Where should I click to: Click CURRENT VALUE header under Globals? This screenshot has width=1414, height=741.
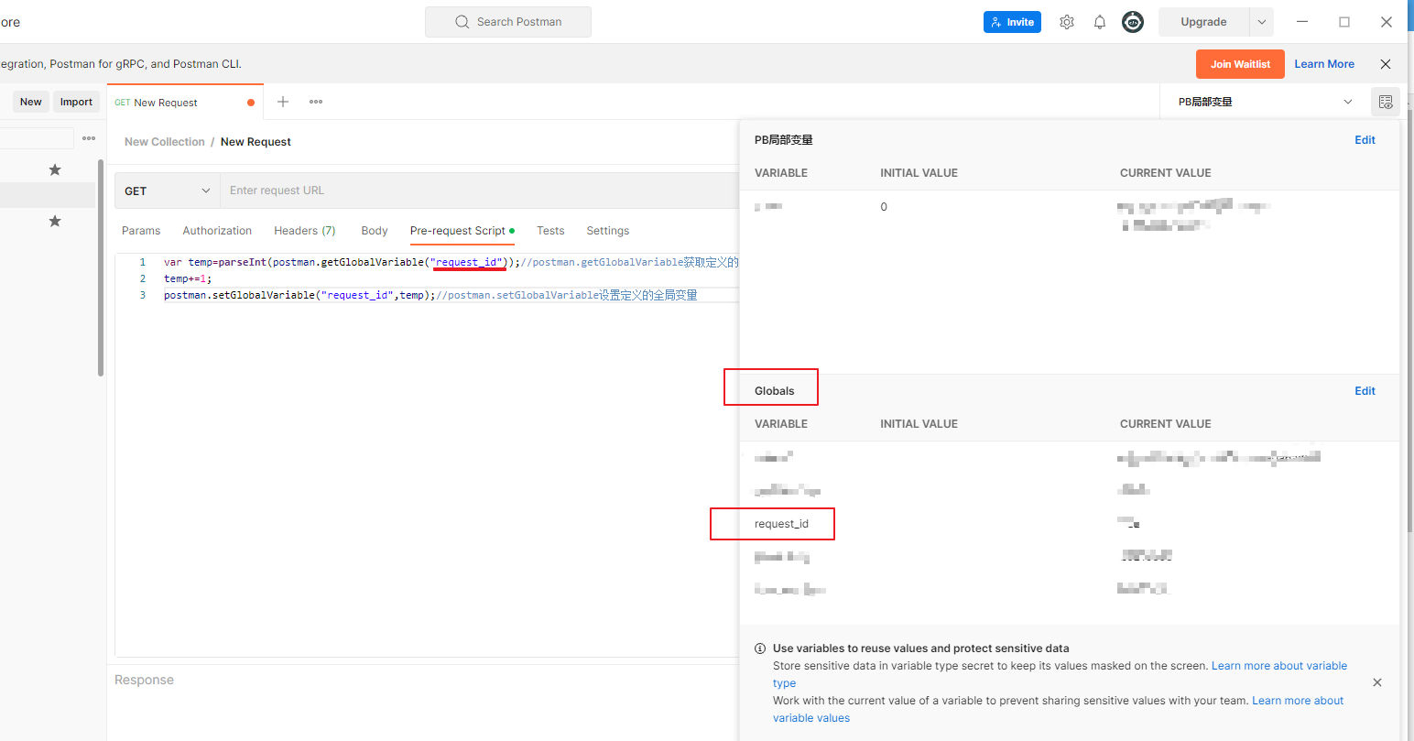(1165, 424)
